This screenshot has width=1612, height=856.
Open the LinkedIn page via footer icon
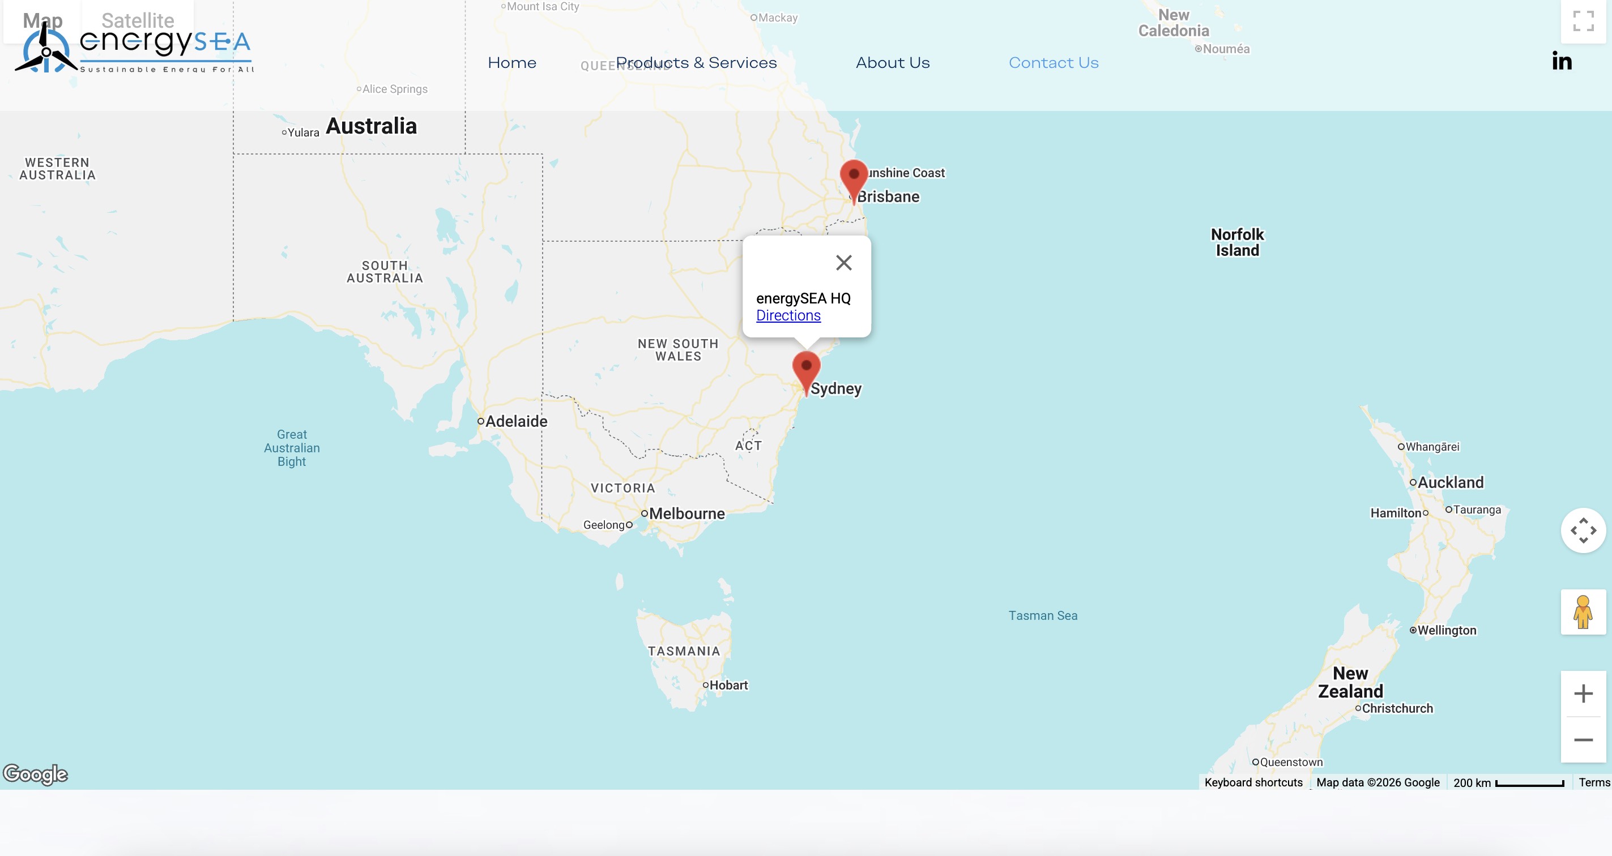tap(1560, 60)
